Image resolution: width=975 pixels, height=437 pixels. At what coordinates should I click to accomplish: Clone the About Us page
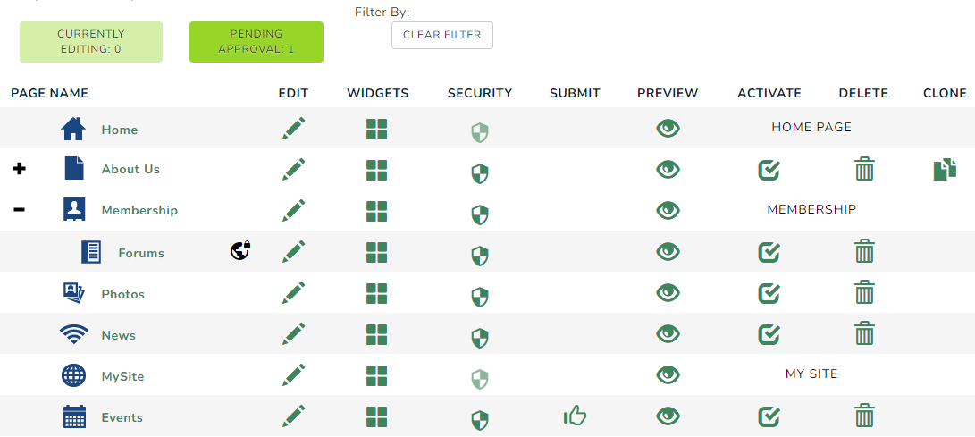tap(946, 170)
